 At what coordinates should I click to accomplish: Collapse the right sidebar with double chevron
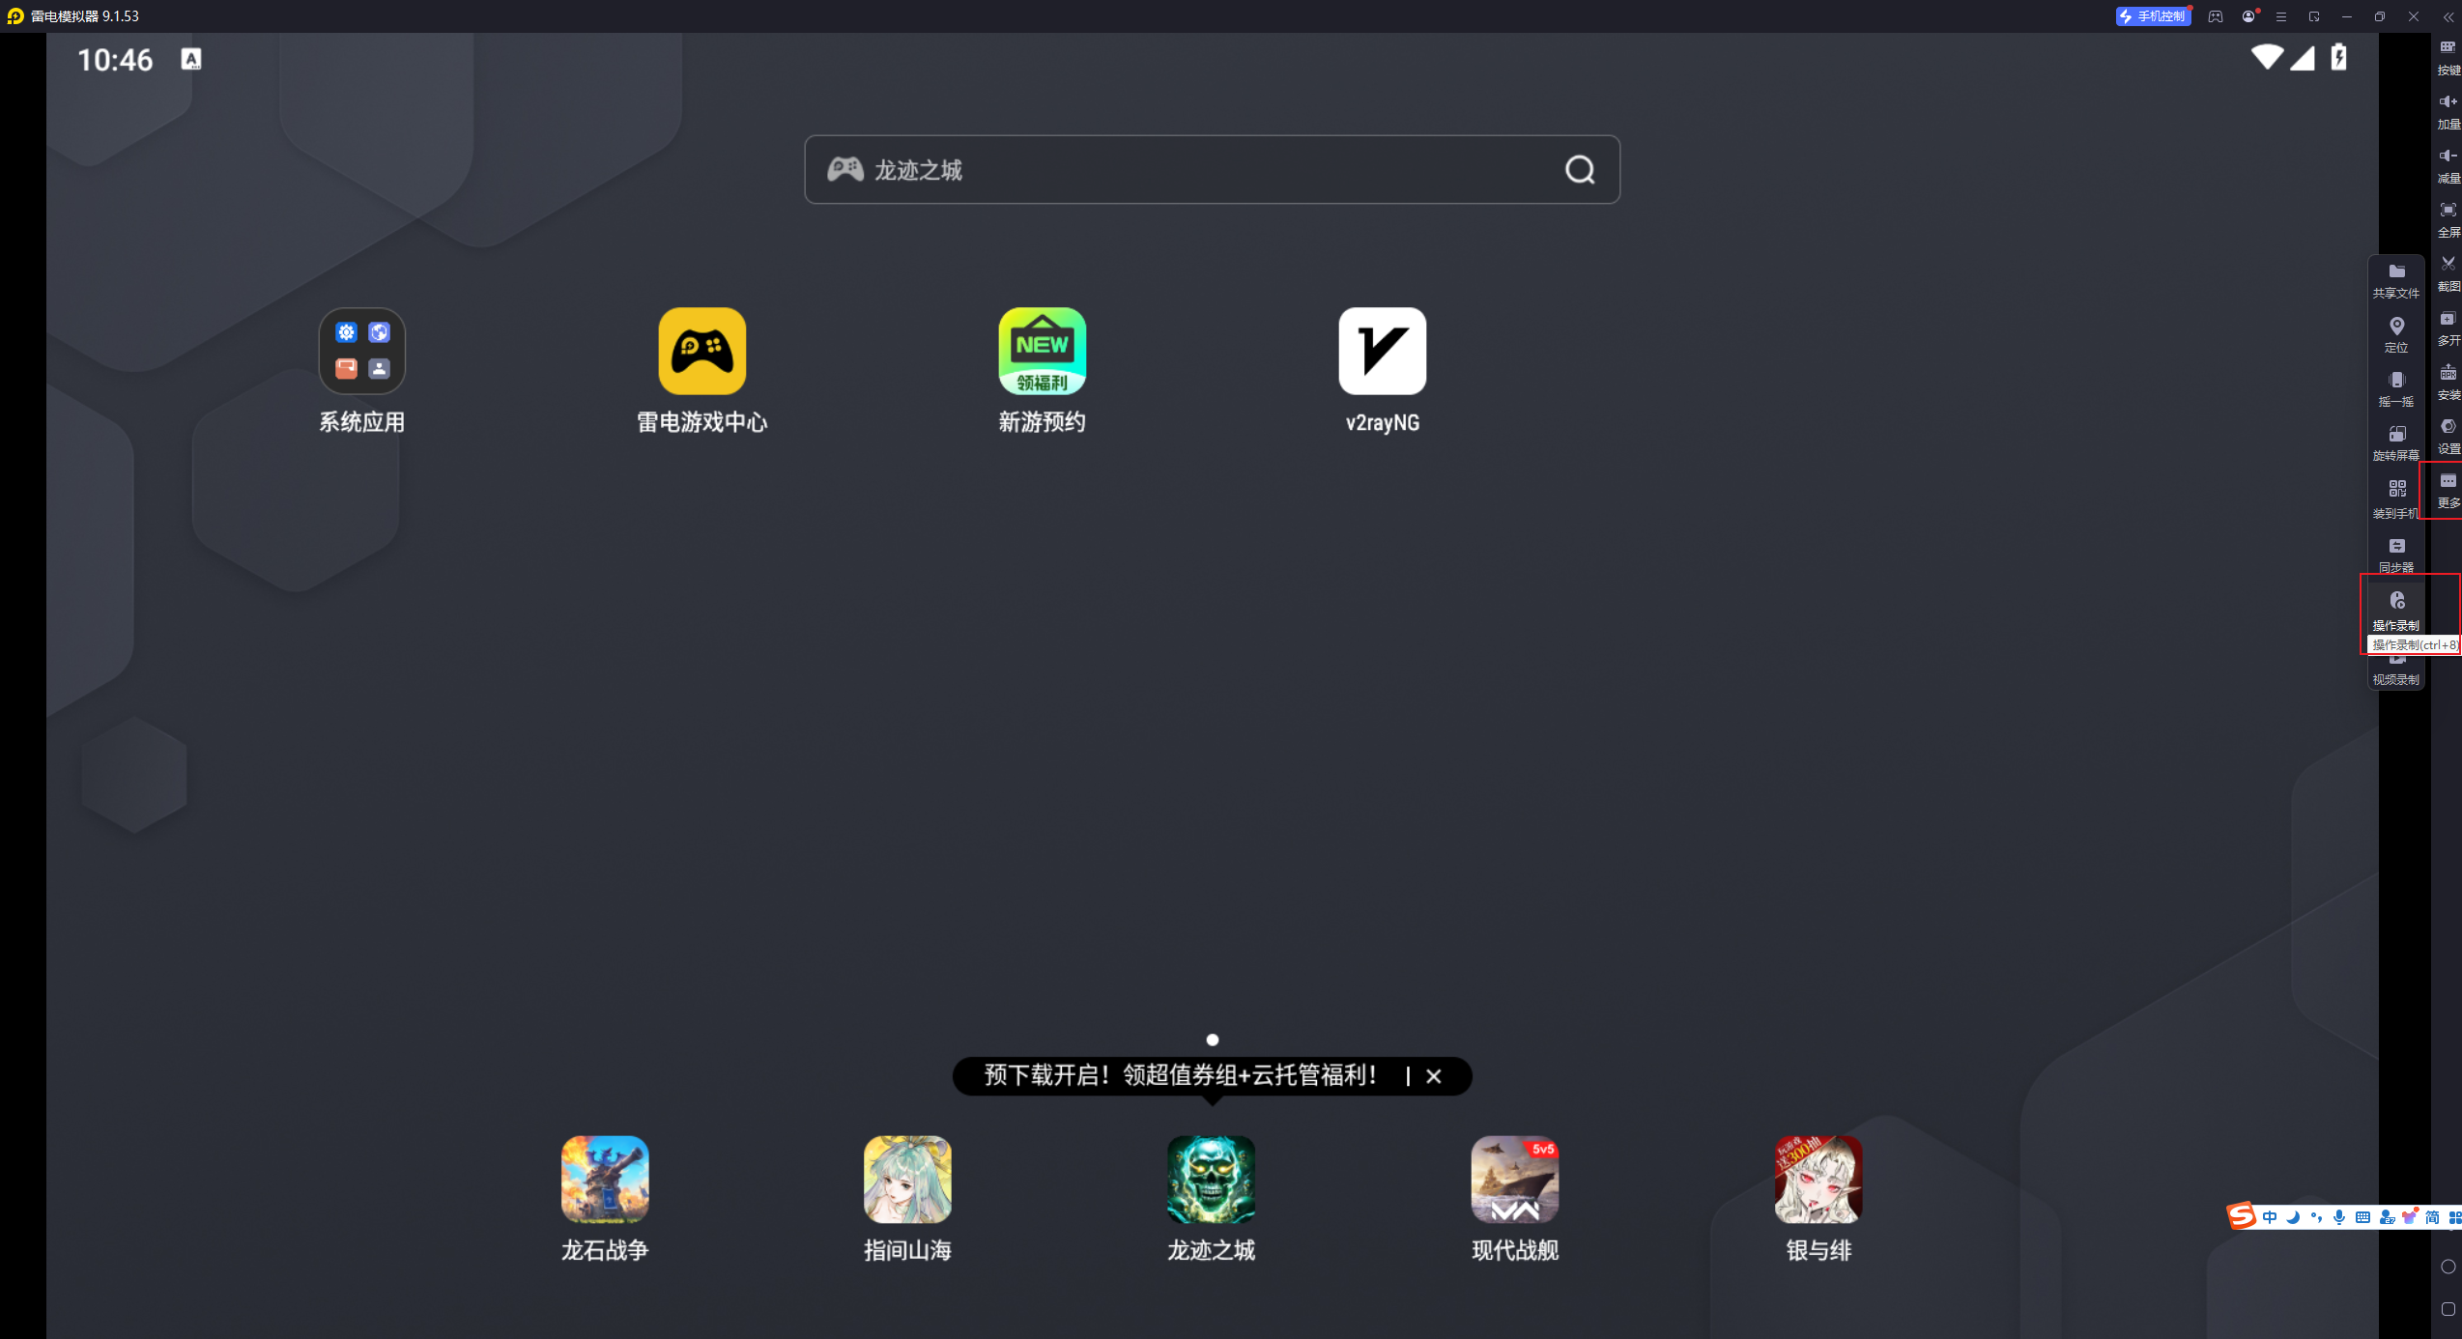tap(2448, 16)
